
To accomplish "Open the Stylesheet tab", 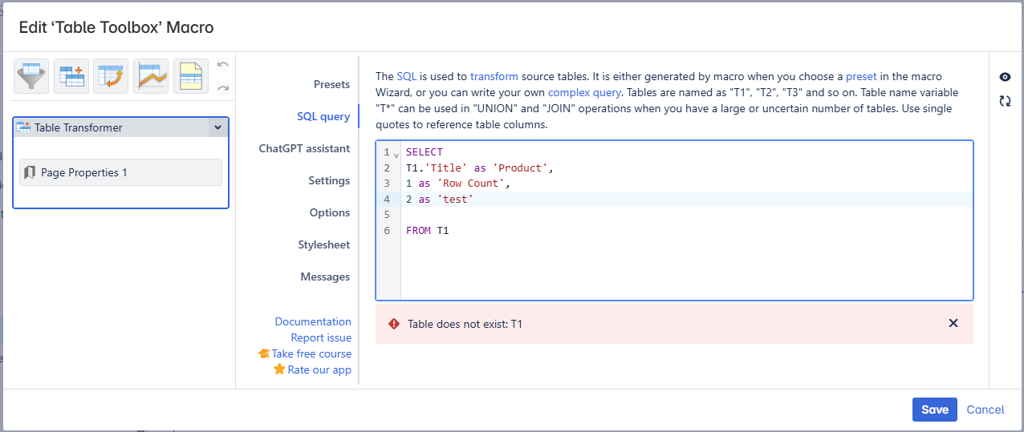I will tap(323, 244).
